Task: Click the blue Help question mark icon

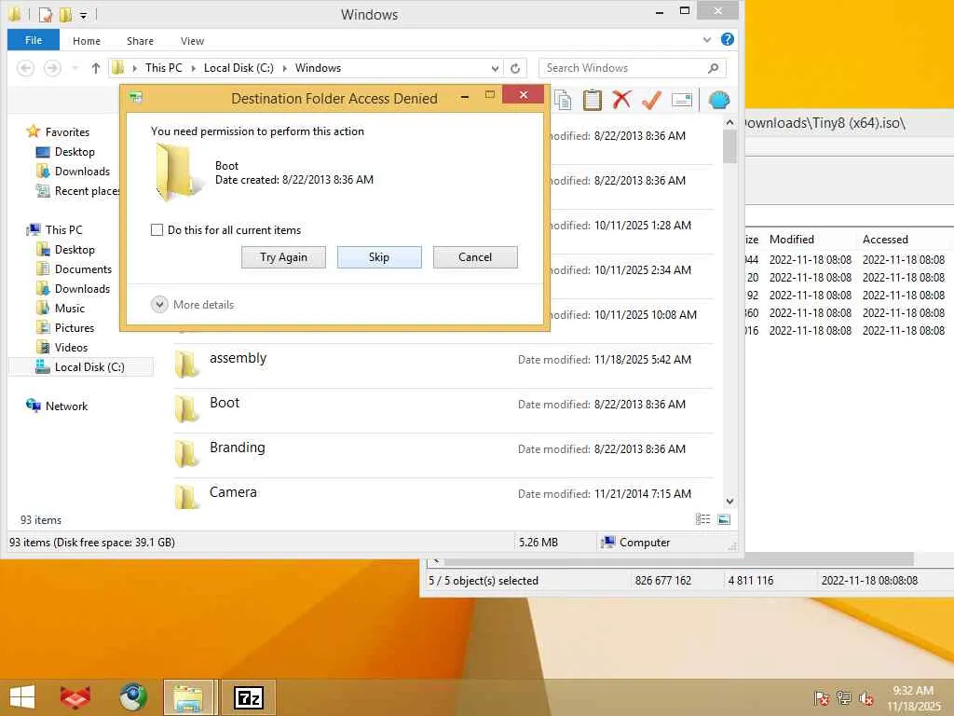Action: [727, 39]
